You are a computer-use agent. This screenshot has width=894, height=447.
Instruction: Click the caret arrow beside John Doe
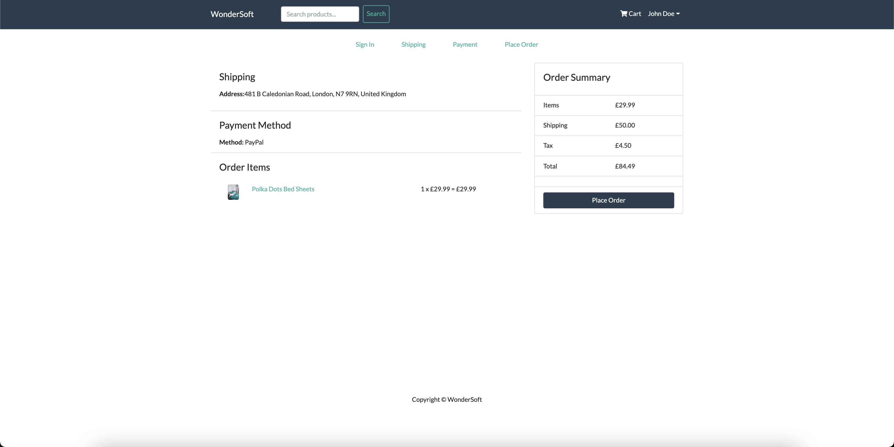coord(678,14)
